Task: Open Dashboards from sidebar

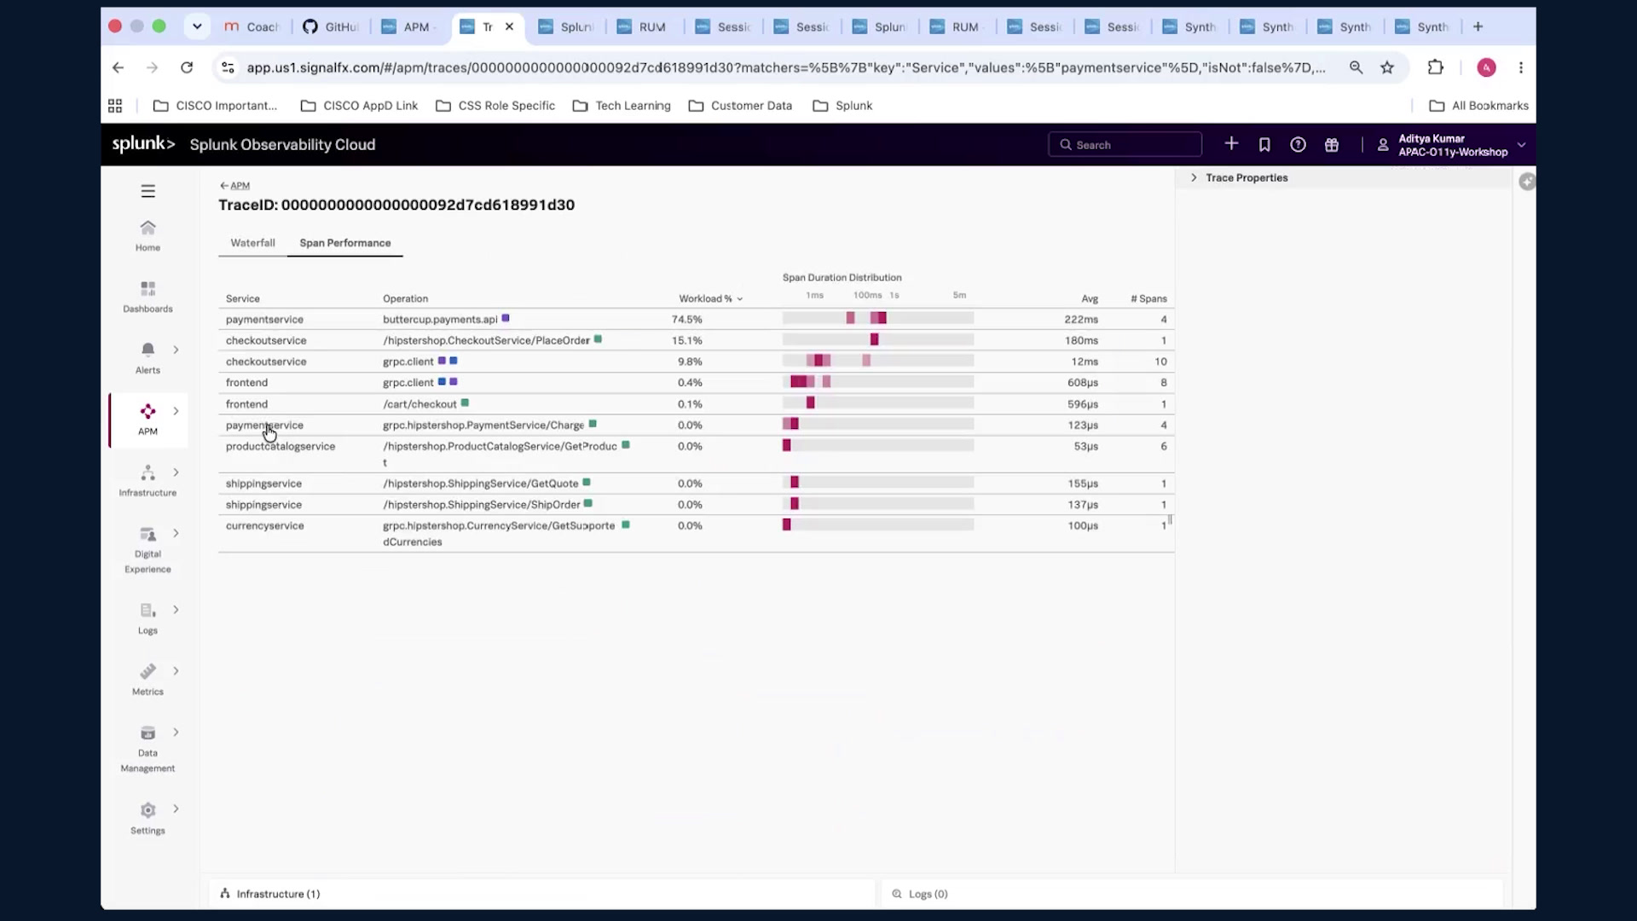Action: coord(148,297)
